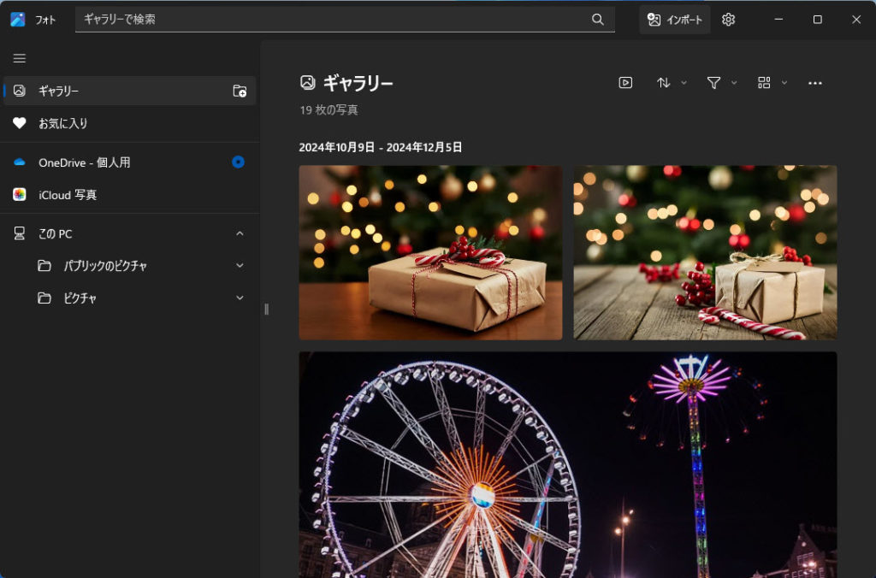Open the gallery view layout dropdown
This screenshot has width=876, height=578.
[772, 83]
